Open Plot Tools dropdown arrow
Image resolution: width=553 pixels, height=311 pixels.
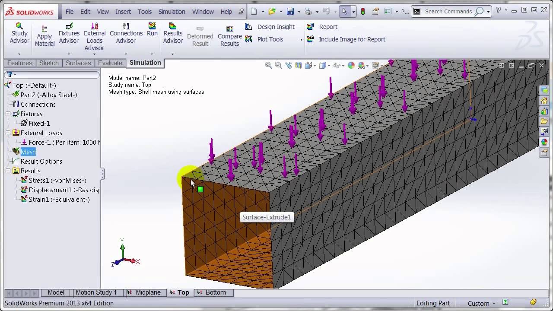[301, 40]
